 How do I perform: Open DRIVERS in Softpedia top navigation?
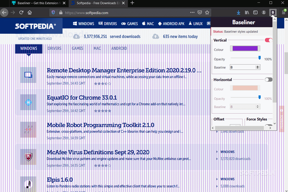(108, 24)
